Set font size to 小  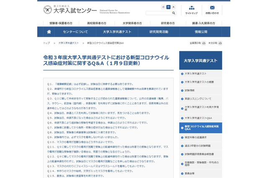[163, 7]
